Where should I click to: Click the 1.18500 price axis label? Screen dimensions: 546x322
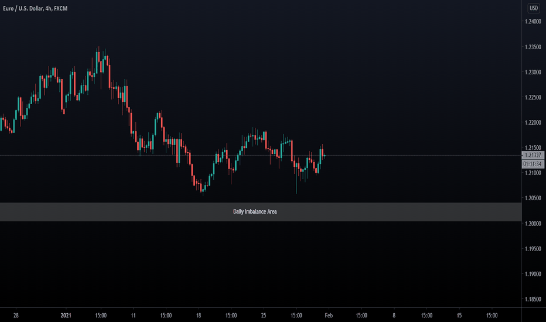[x=533, y=299]
